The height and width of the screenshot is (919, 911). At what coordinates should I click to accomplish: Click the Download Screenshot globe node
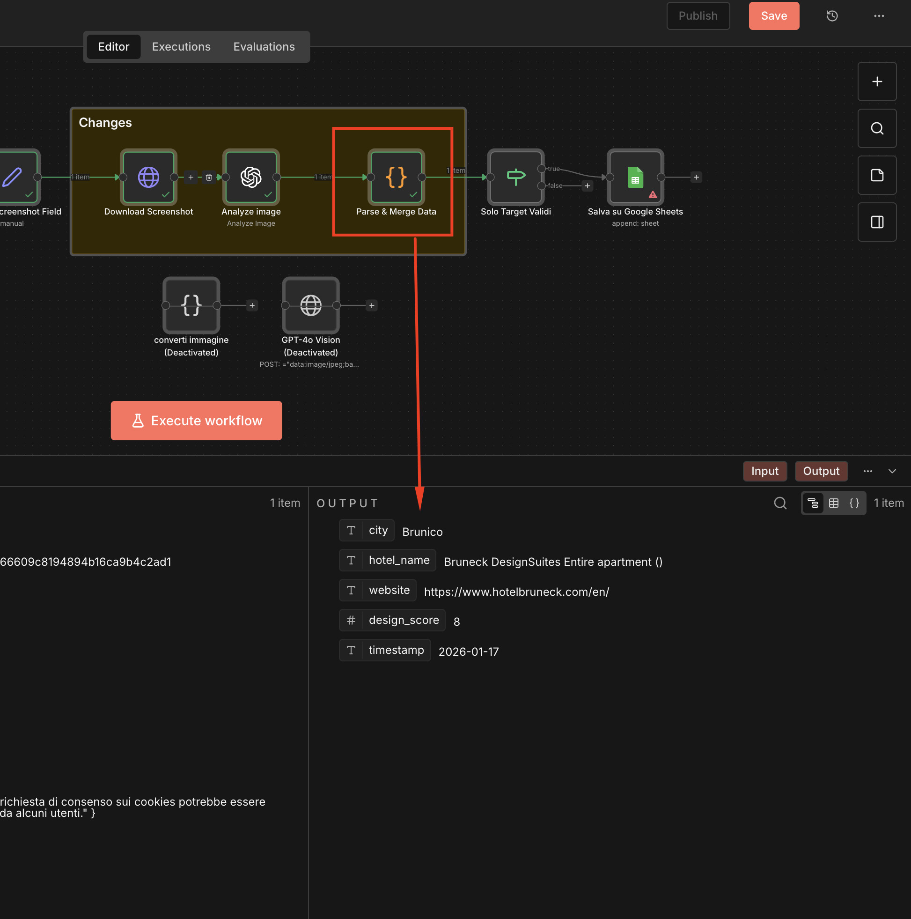click(x=148, y=177)
